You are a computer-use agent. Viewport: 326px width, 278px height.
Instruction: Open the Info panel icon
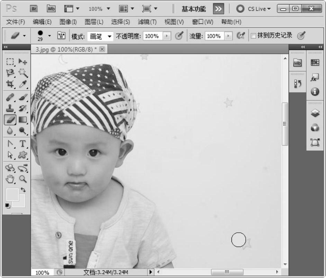tap(315, 92)
